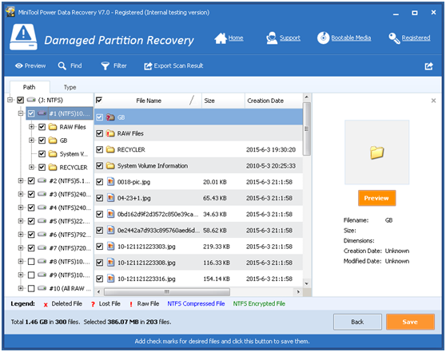
Task: Toggle the select-all checkbox in File Name header
Action: (99, 100)
